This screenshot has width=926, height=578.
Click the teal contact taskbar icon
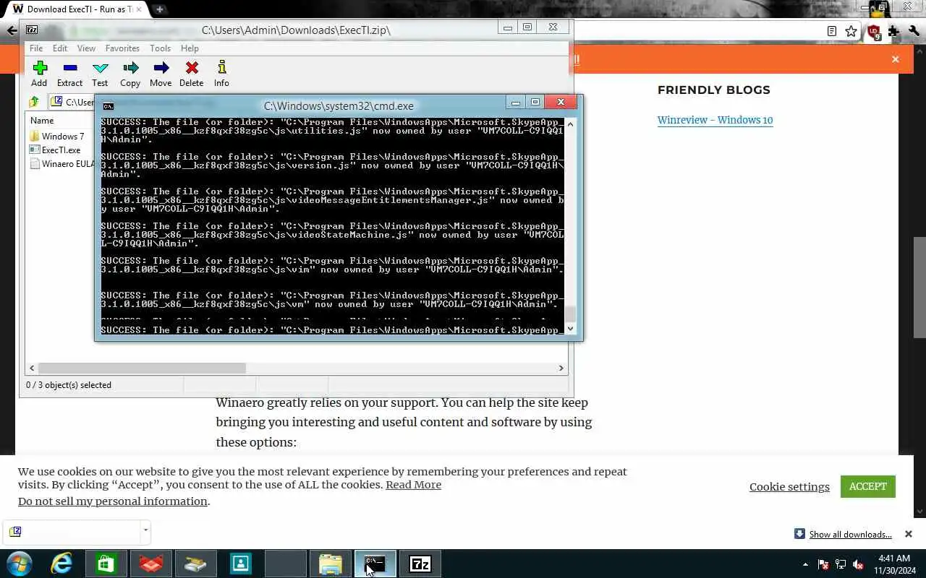click(241, 564)
